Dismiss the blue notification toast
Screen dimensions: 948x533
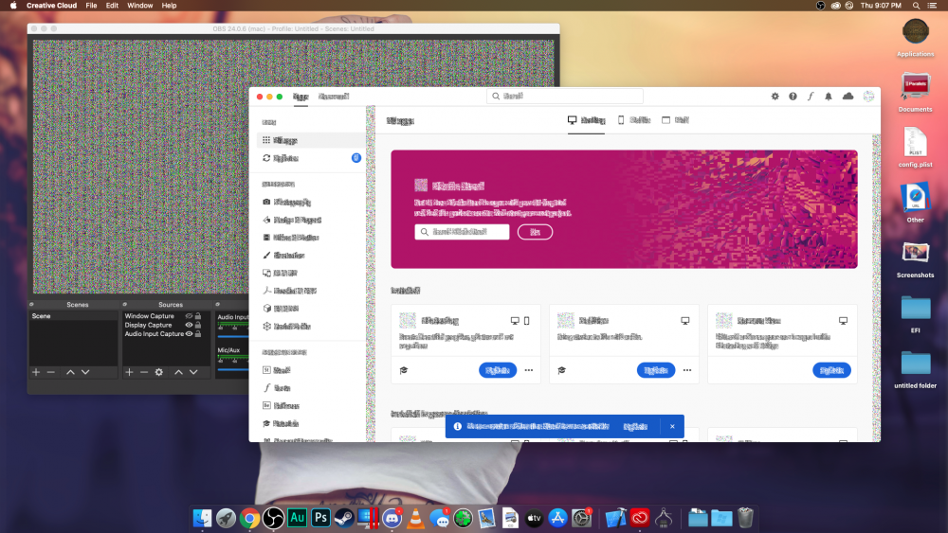tap(672, 427)
